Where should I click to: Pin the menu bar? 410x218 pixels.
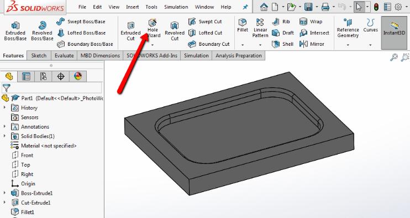[245, 7]
